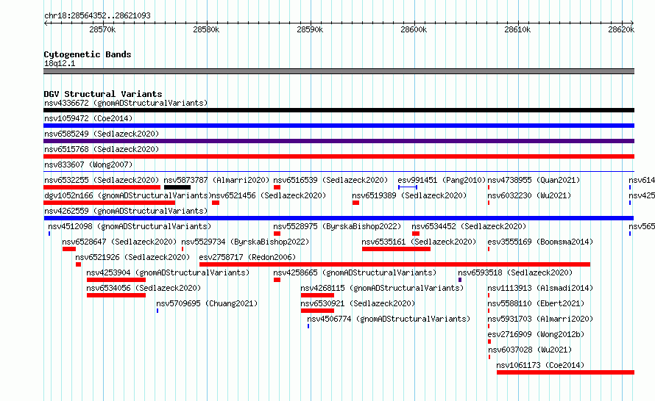Click nsv6528647 (Sedlazeck2020) label

(119, 242)
